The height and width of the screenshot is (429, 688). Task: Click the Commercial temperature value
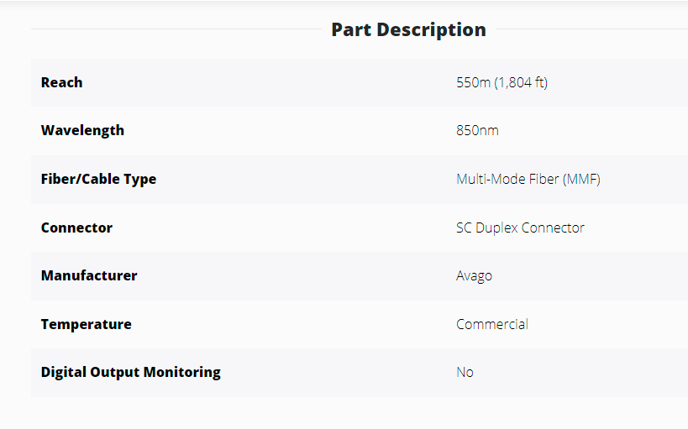coord(492,324)
